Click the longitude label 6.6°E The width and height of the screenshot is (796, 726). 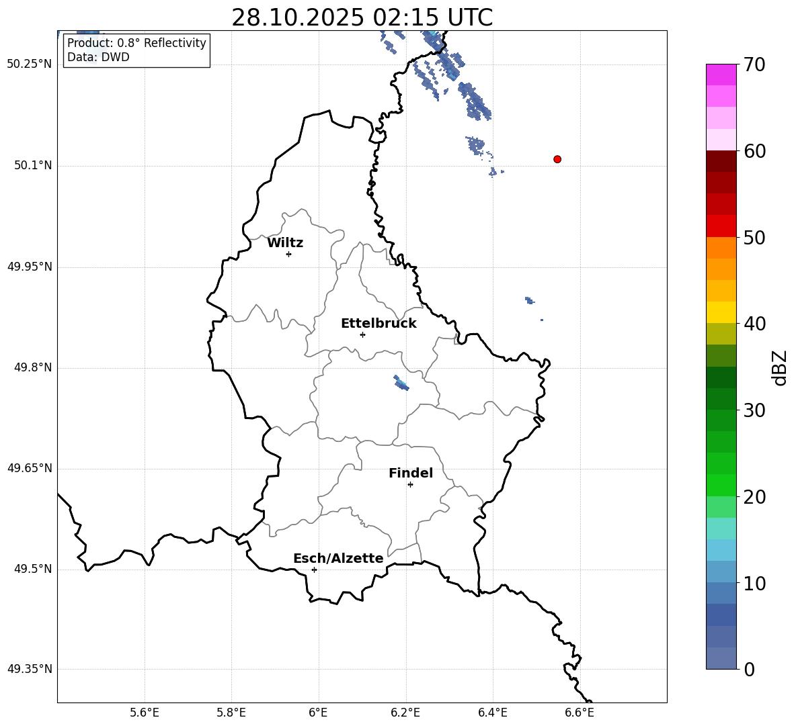click(x=580, y=713)
